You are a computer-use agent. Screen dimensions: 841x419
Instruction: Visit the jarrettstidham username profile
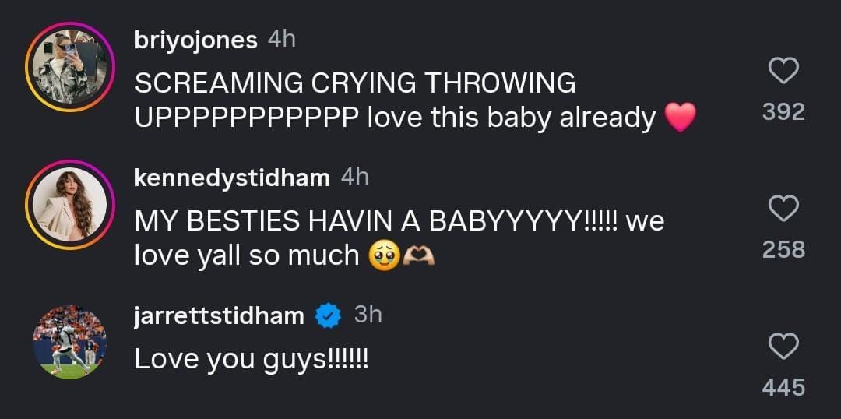pyautogui.click(x=220, y=315)
